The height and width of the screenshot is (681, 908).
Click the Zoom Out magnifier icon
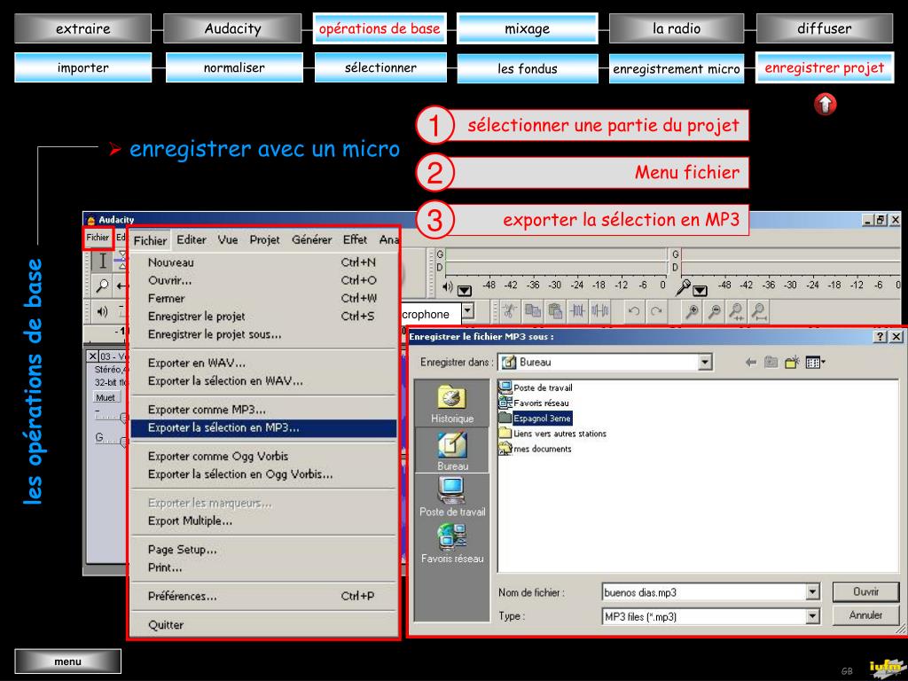click(x=714, y=311)
